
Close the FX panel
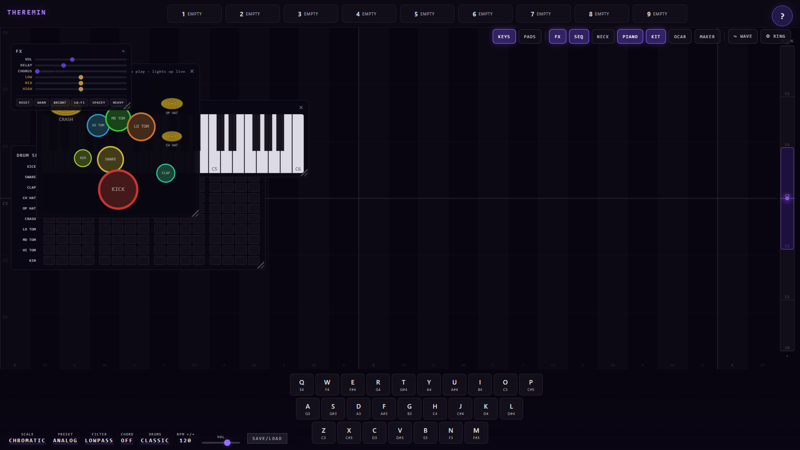(123, 51)
